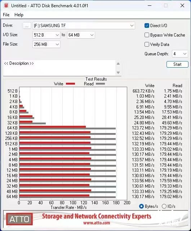The width and height of the screenshot is (191, 231).
Task: Click the description scroll down arrow
Action: [118, 73]
